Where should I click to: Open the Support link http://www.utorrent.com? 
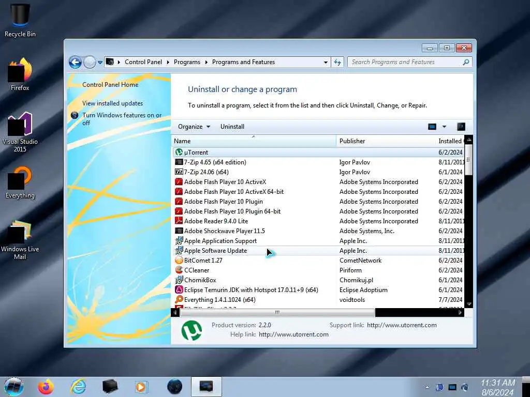tap(402, 325)
